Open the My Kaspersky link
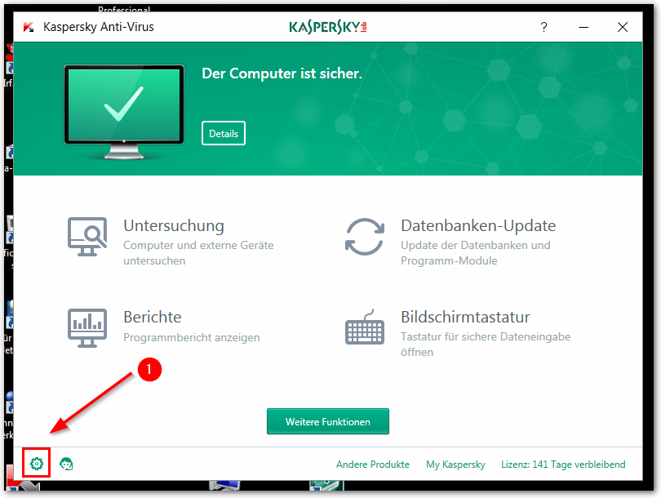Image resolution: width=661 pixels, height=498 pixels. (x=455, y=465)
